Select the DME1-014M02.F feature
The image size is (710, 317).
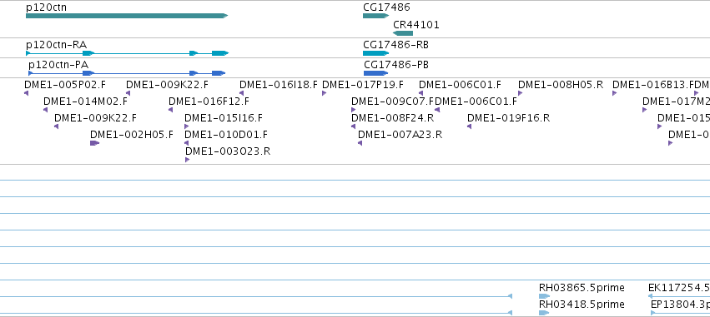pos(85,102)
